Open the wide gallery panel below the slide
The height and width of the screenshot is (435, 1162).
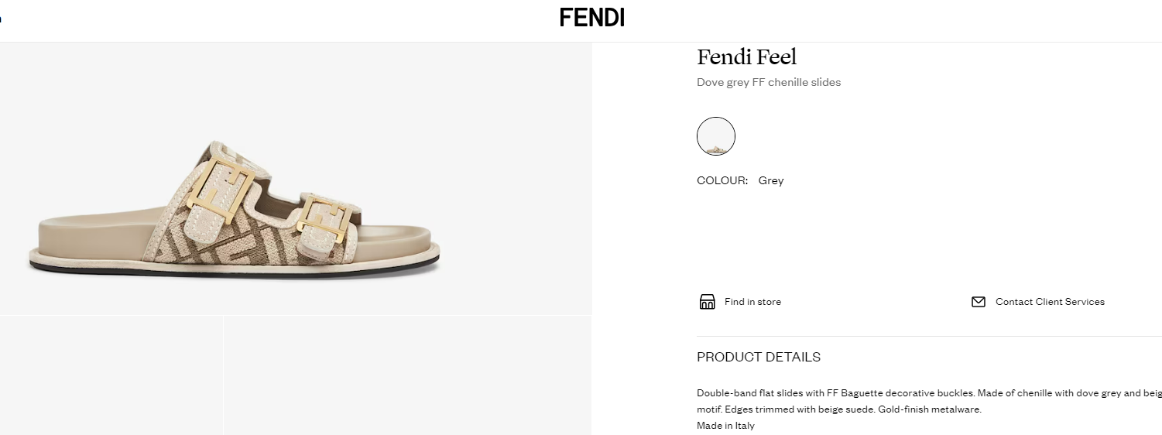point(407,375)
